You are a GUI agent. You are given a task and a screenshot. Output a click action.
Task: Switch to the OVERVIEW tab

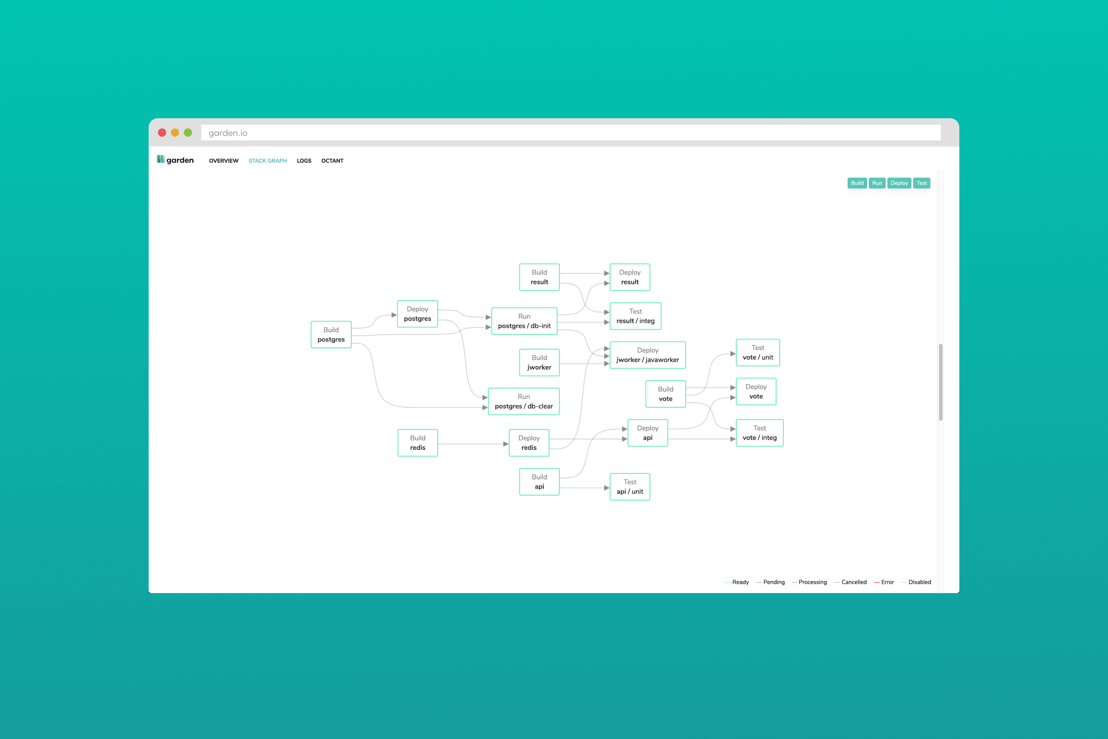coord(223,161)
